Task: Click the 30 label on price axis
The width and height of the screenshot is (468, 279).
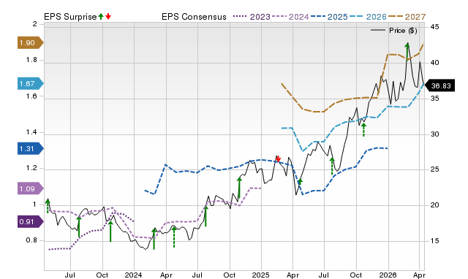Action: (x=434, y=134)
